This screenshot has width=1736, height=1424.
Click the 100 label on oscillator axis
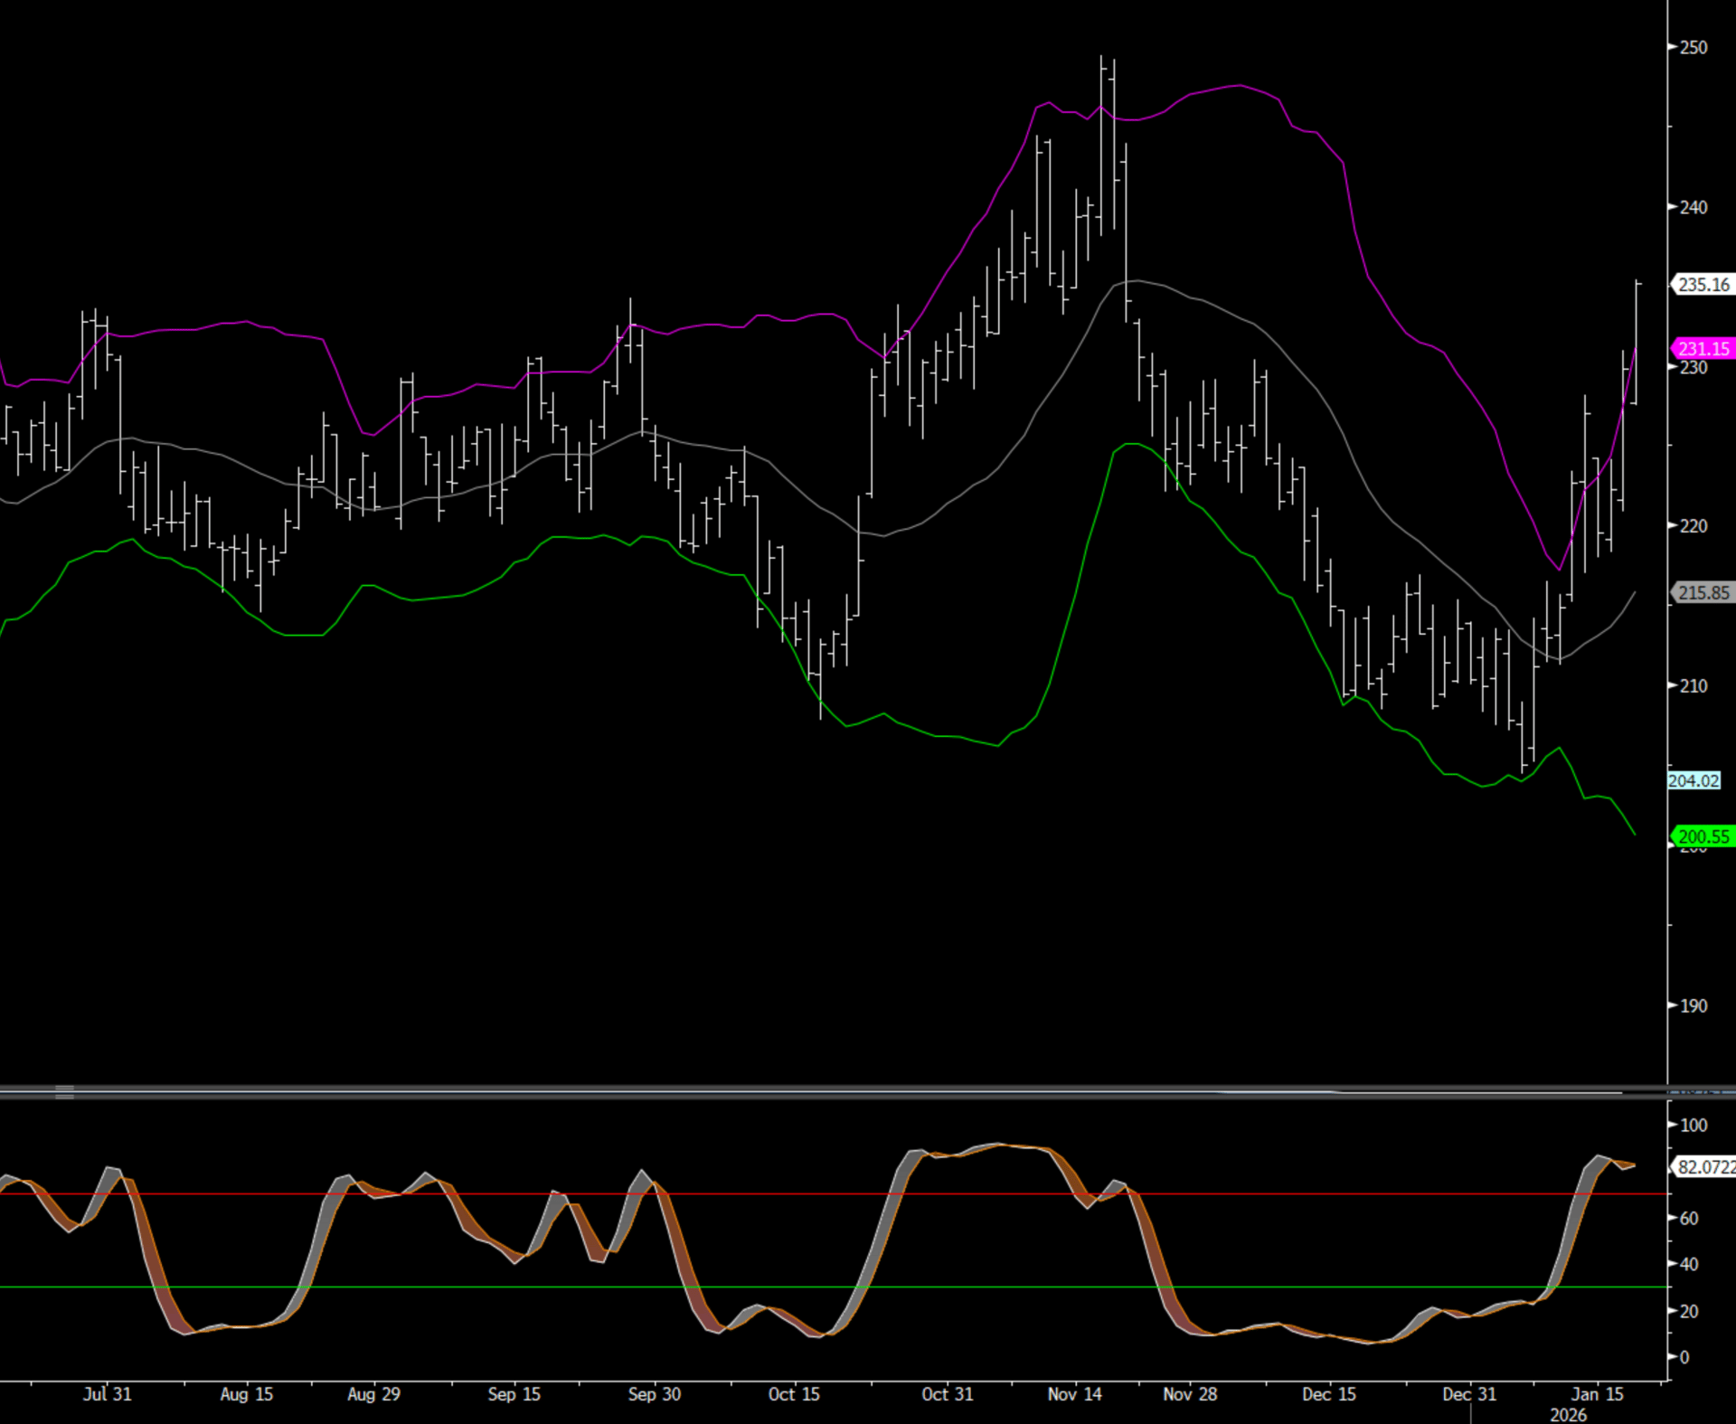click(1694, 1125)
